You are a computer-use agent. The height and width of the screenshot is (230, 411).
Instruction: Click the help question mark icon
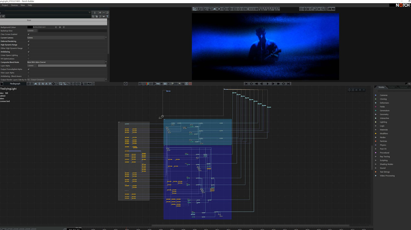click(x=107, y=16)
